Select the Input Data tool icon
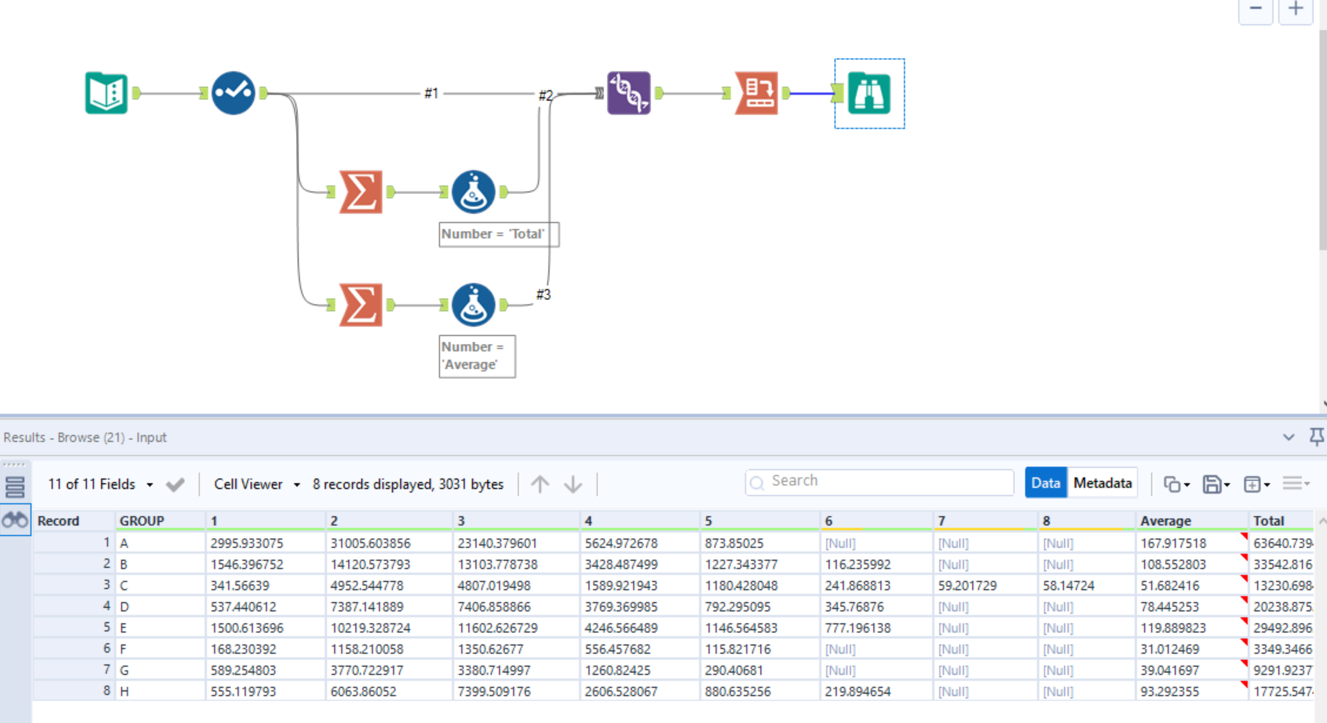The image size is (1327, 723). (106, 93)
